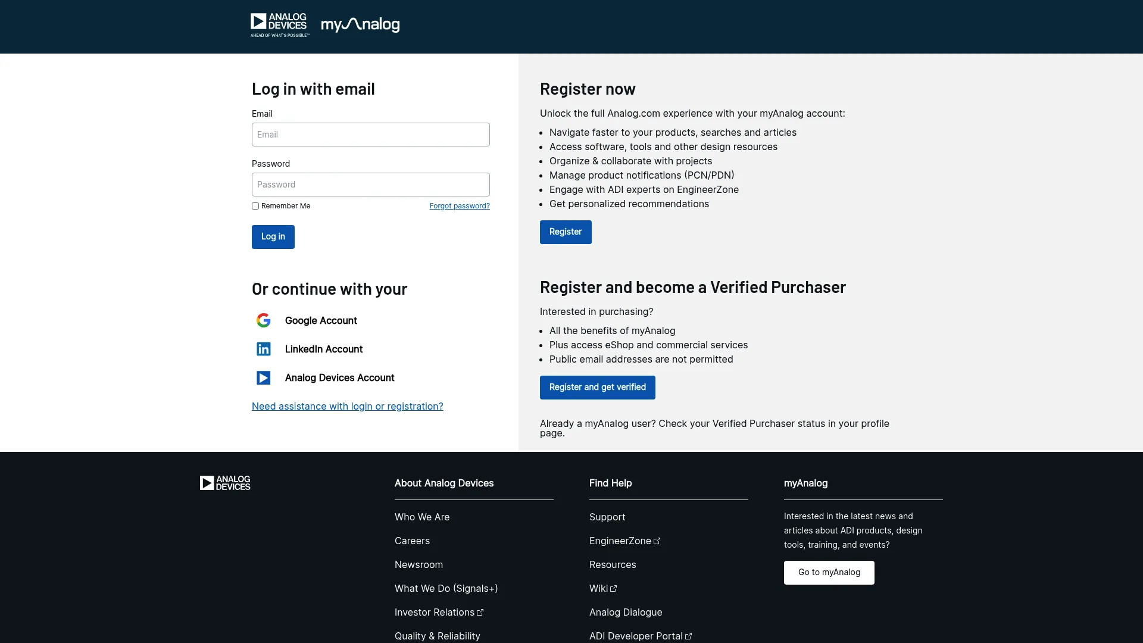Screen dimensions: 1143x643
Task: Open What We Do (Signals+) link
Action: point(446,589)
